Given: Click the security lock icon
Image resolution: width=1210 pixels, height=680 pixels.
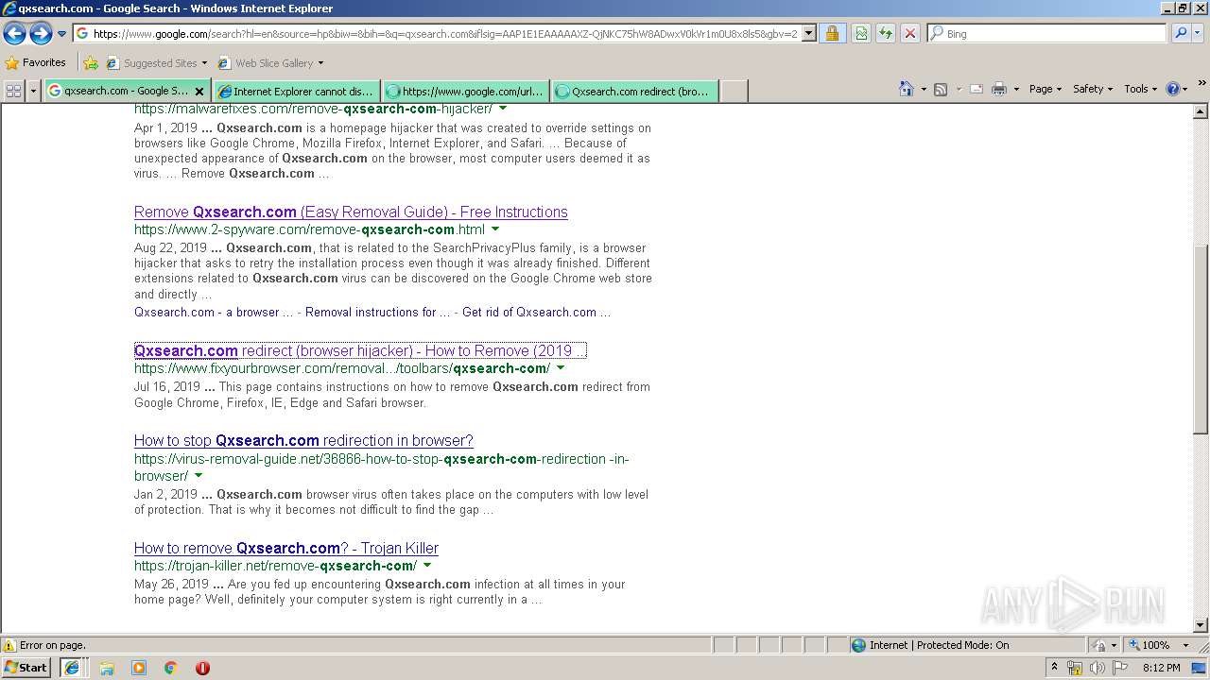Looking at the screenshot, I should pos(832,34).
